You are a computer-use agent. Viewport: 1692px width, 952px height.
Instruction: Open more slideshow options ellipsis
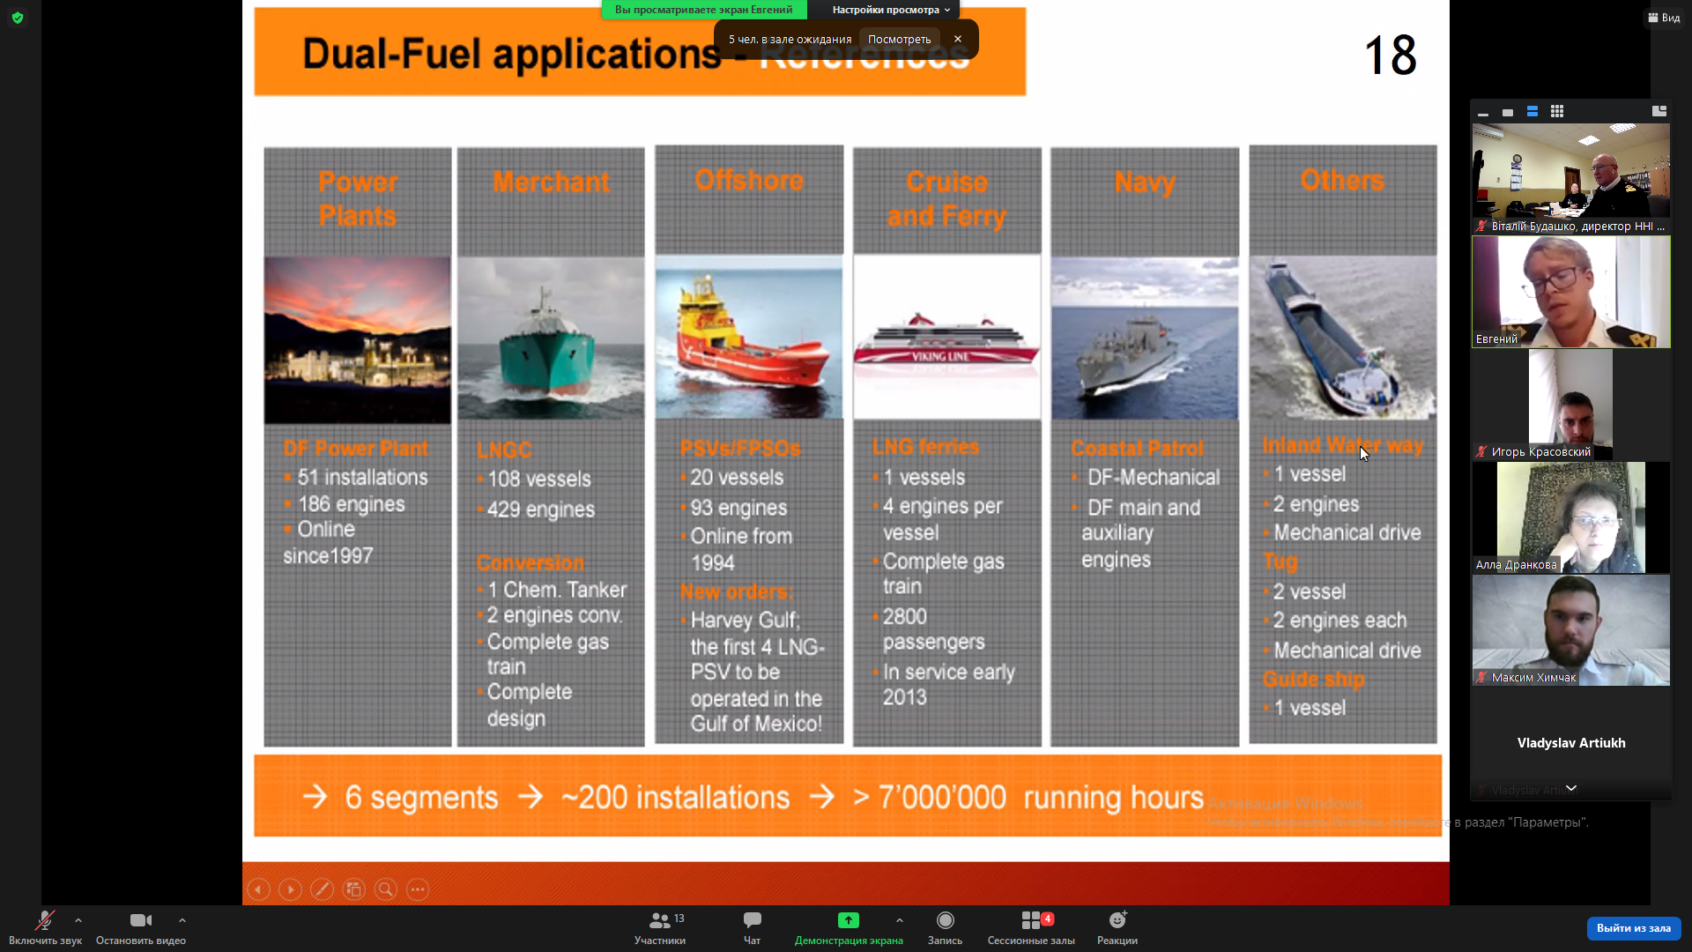click(x=418, y=889)
